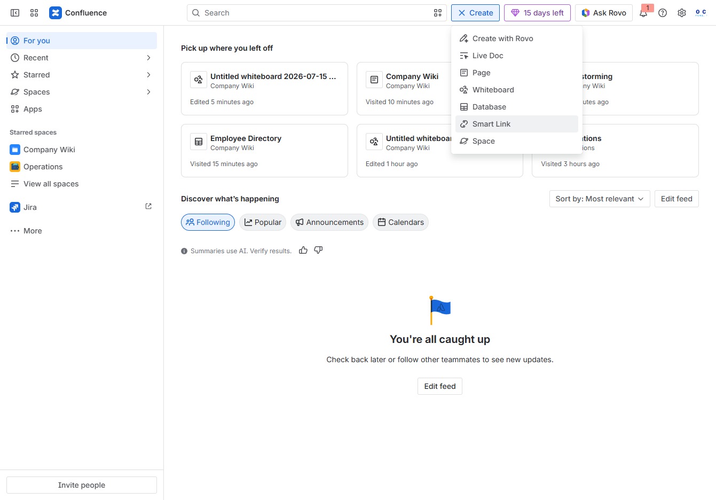Open For you in the sidebar
This screenshot has width=716, height=500.
pyautogui.click(x=82, y=41)
